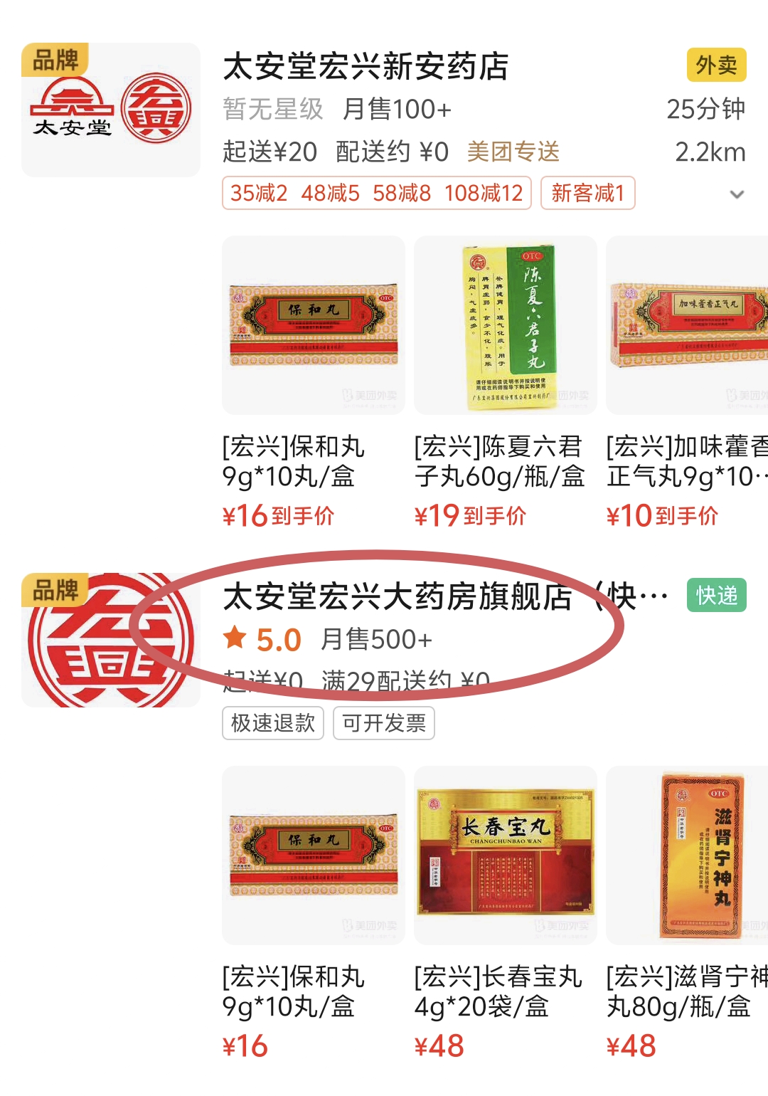The width and height of the screenshot is (768, 1096).
Task: Tap the ¥19 到手价 price label
Action: click(x=470, y=515)
